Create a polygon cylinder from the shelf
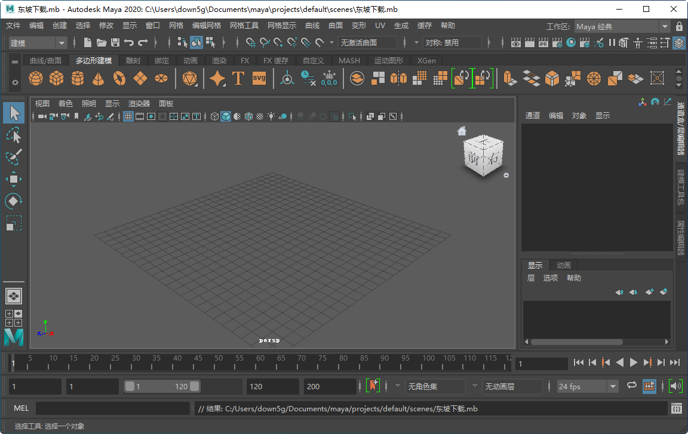Screen dimensions: 688x434 tap(76, 78)
